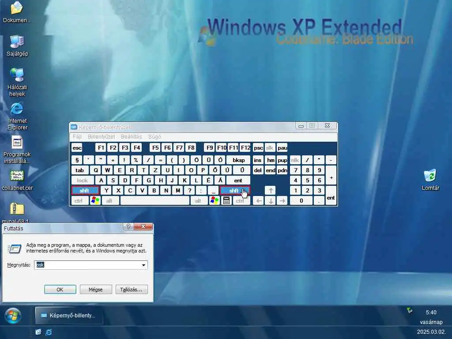Click the right Windows logo key on keyboard

click(215, 201)
